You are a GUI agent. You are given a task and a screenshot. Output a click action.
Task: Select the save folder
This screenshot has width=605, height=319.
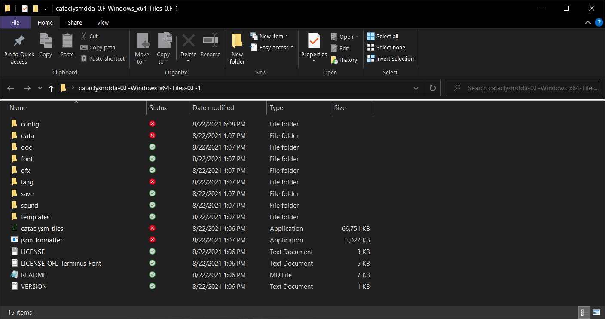pyautogui.click(x=27, y=194)
